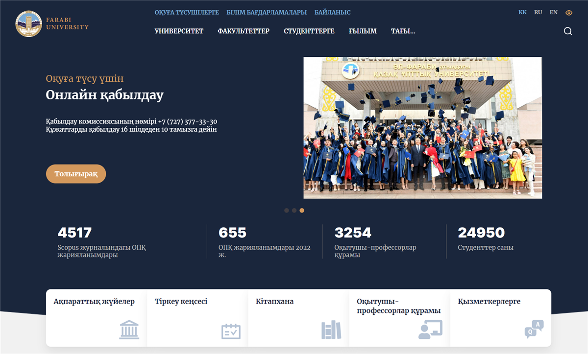Click the books icon in Кітапхана card
Image resolution: width=588 pixels, height=354 pixels.
point(331,330)
